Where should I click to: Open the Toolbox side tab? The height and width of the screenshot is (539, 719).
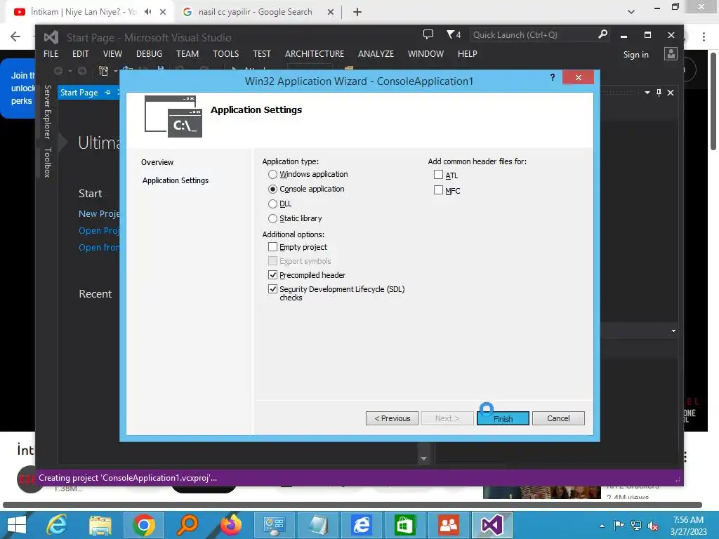[47, 163]
